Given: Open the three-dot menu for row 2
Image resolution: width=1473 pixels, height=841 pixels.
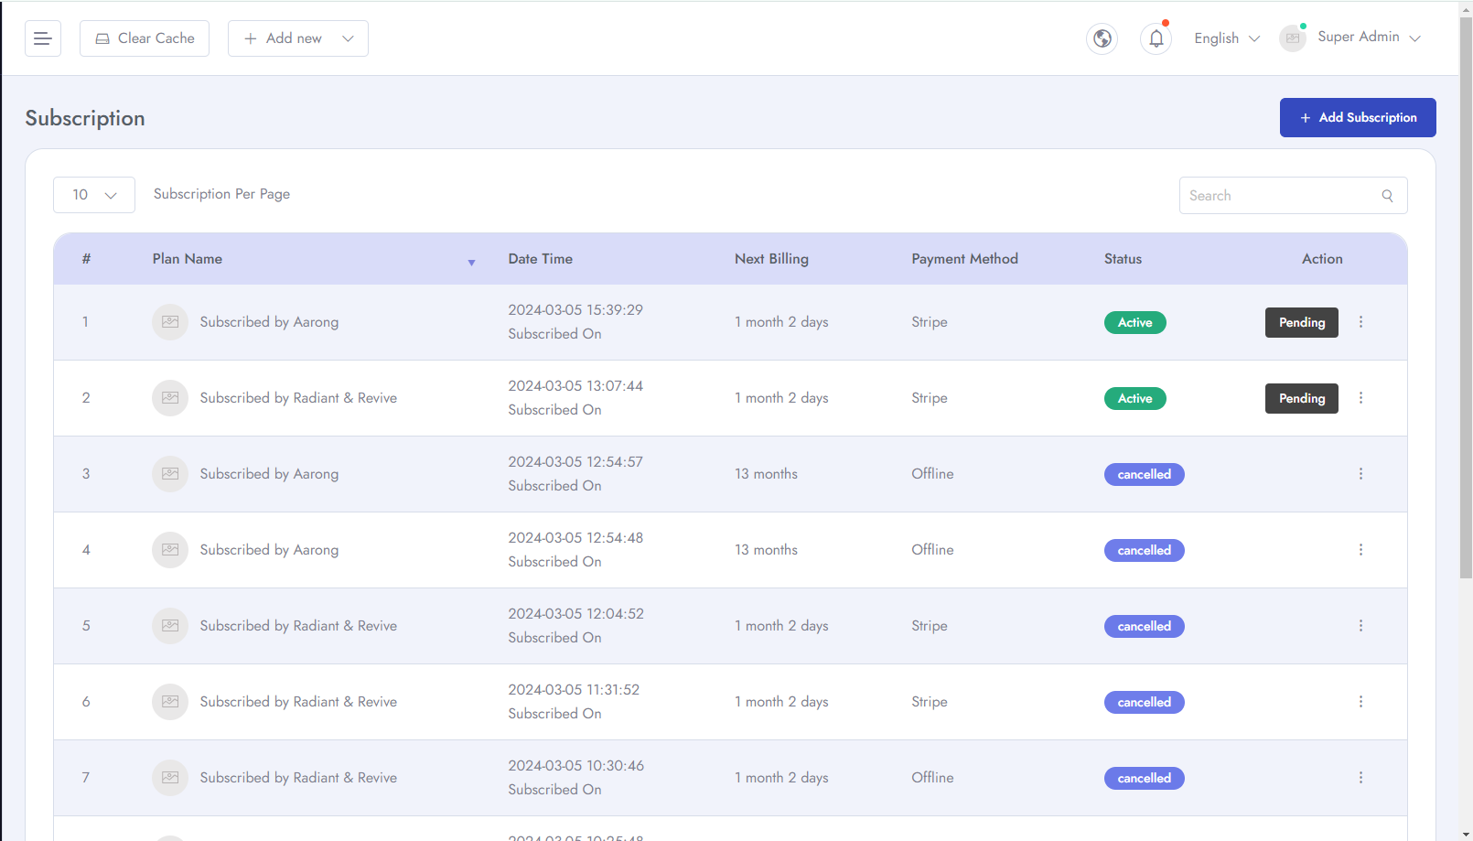Looking at the screenshot, I should (1360, 398).
